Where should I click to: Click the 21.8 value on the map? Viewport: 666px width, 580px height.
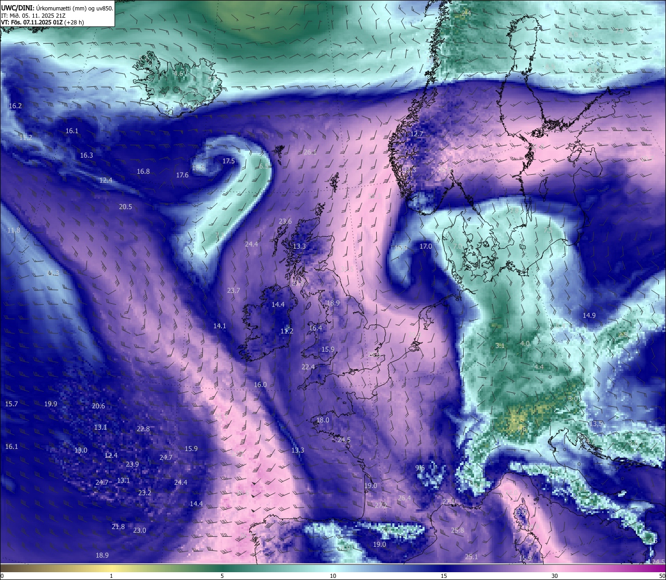click(118, 526)
